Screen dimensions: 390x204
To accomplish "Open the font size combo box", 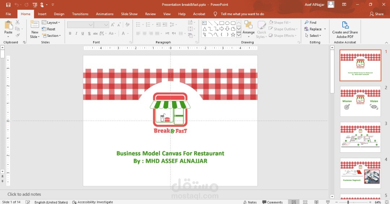I will pos(101,25).
